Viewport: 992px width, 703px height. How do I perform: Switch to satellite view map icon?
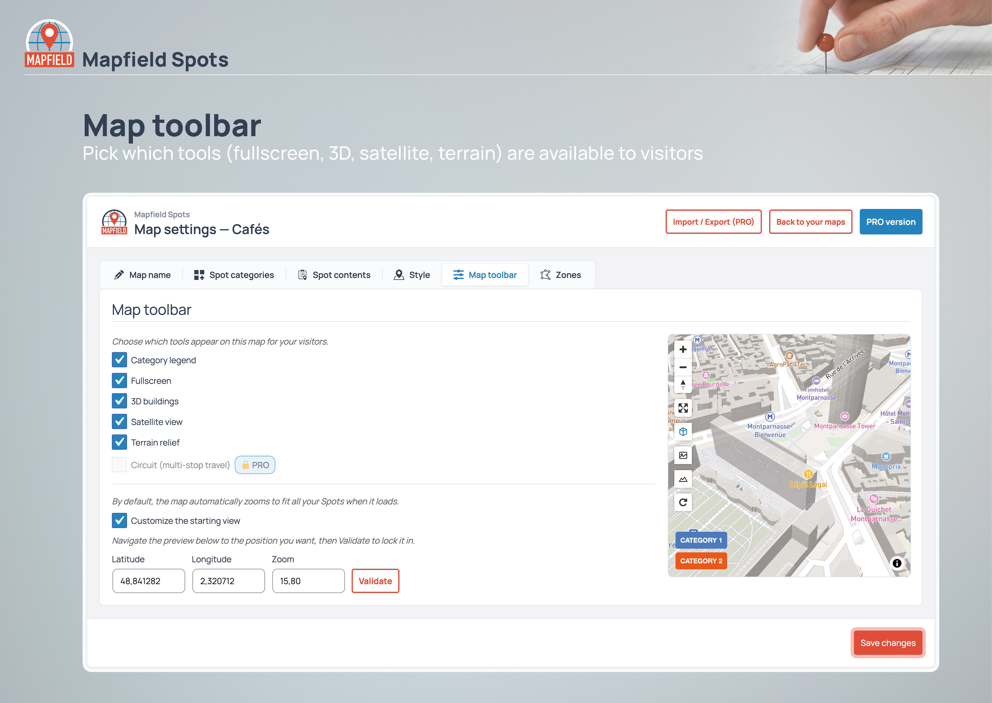[x=683, y=455]
